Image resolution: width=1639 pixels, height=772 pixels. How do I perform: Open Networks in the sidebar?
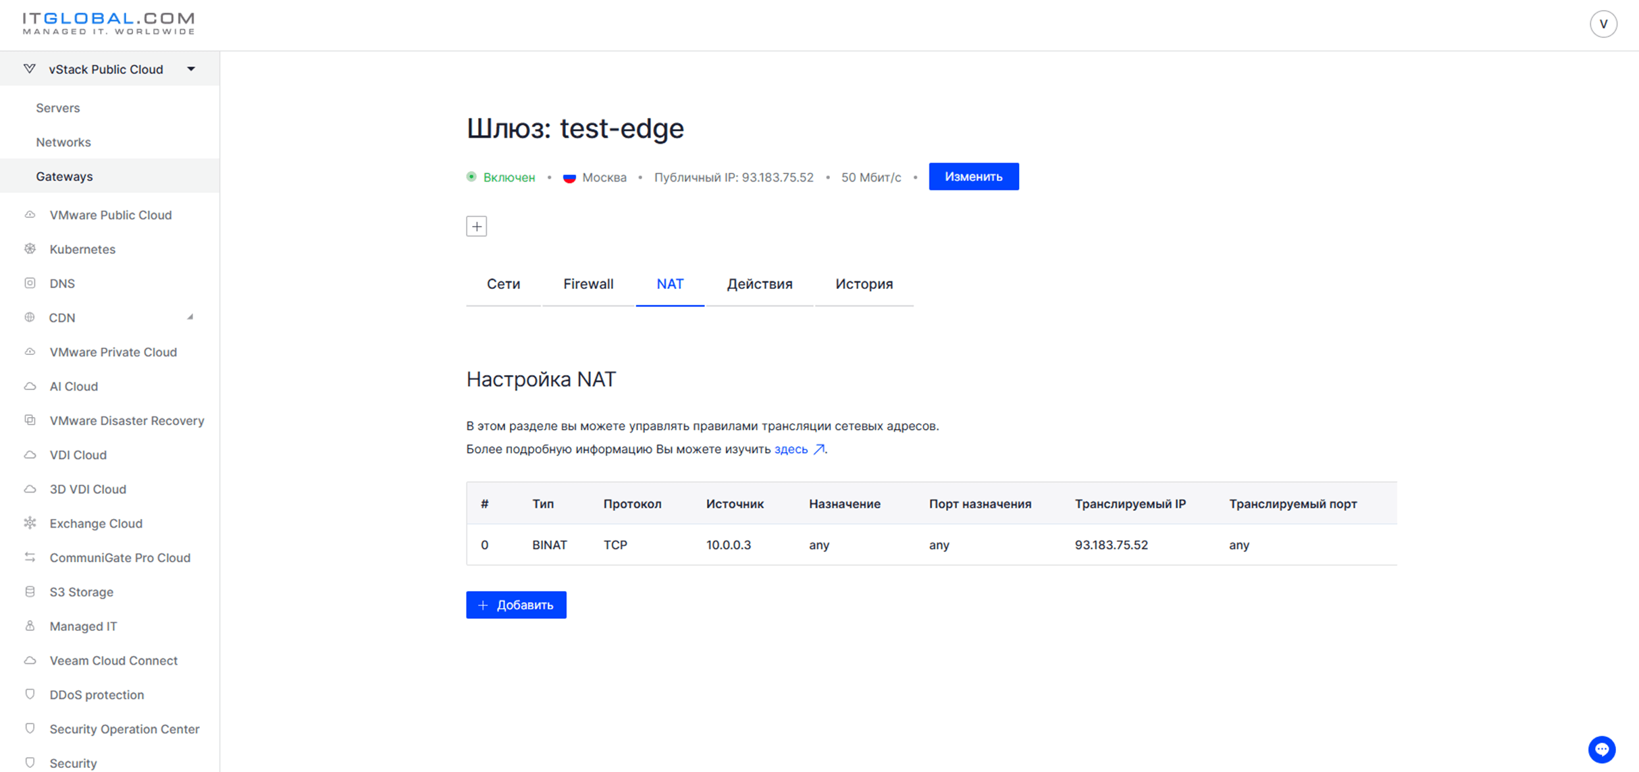(x=63, y=142)
